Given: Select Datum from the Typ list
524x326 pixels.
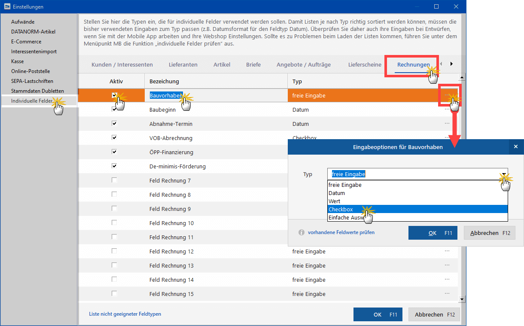Looking at the screenshot, I should coord(337,193).
